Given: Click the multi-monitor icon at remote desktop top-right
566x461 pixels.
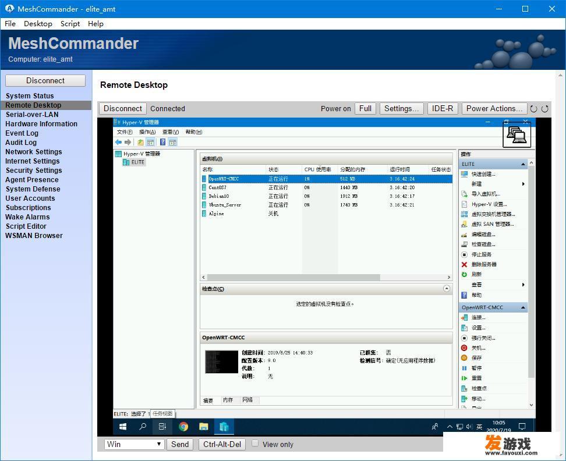Looking at the screenshot, I should click(517, 134).
